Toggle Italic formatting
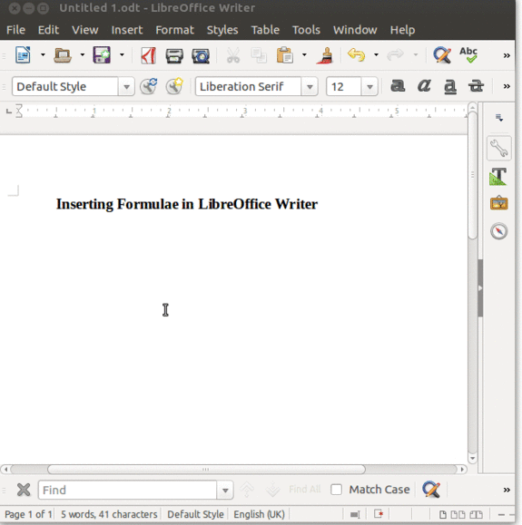The height and width of the screenshot is (525, 522). (x=424, y=86)
